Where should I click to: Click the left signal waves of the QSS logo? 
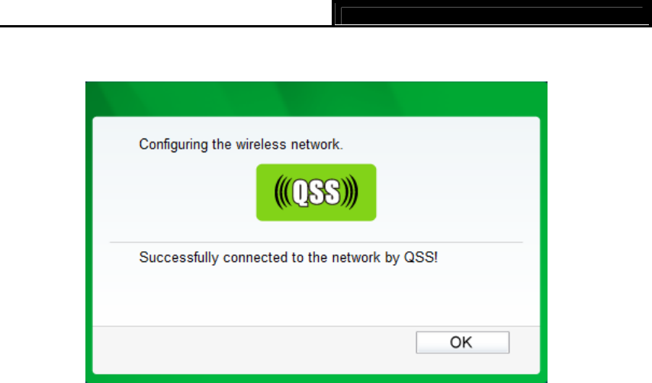click(x=283, y=192)
